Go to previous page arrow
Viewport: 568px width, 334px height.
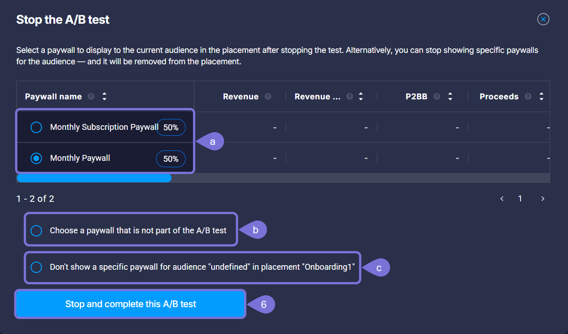point(502,199)
